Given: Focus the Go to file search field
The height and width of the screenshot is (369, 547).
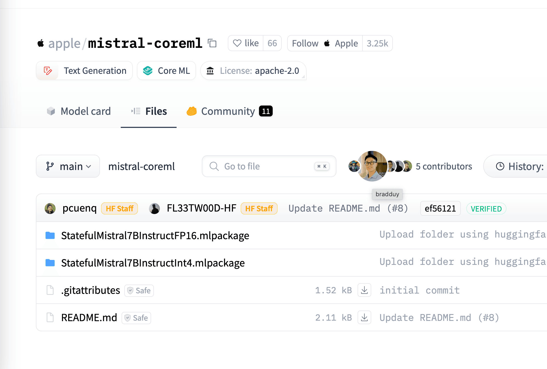Looking at the screenshot, I should click(x=269, y=166).
